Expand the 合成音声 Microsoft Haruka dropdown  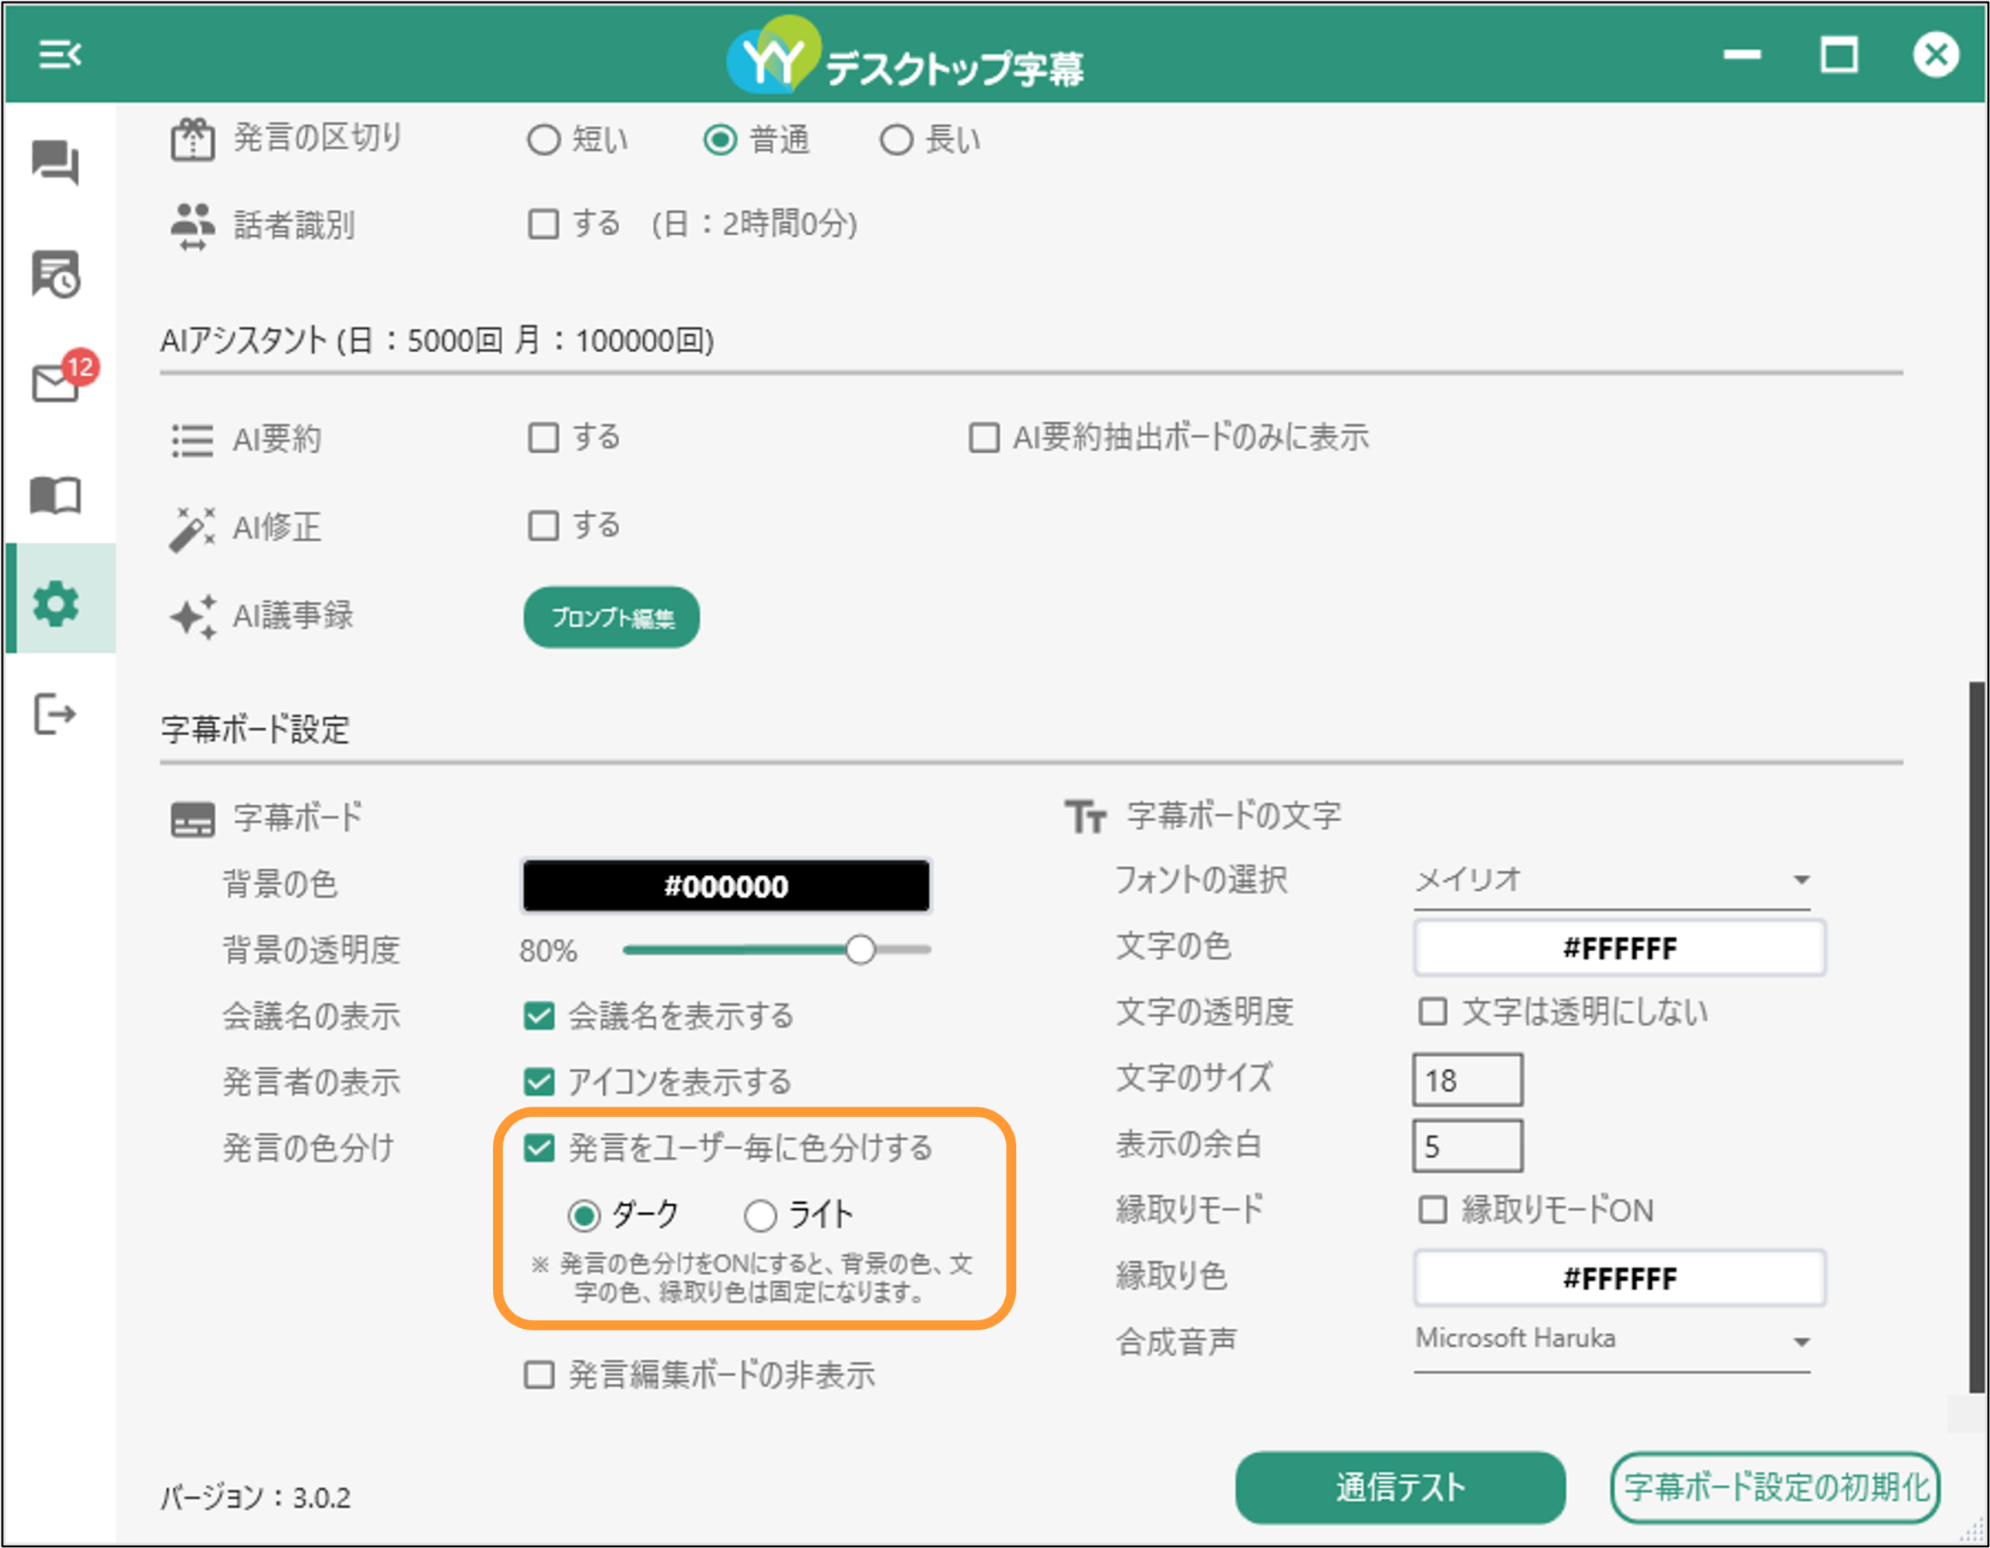click(x=1612, y=1341)
